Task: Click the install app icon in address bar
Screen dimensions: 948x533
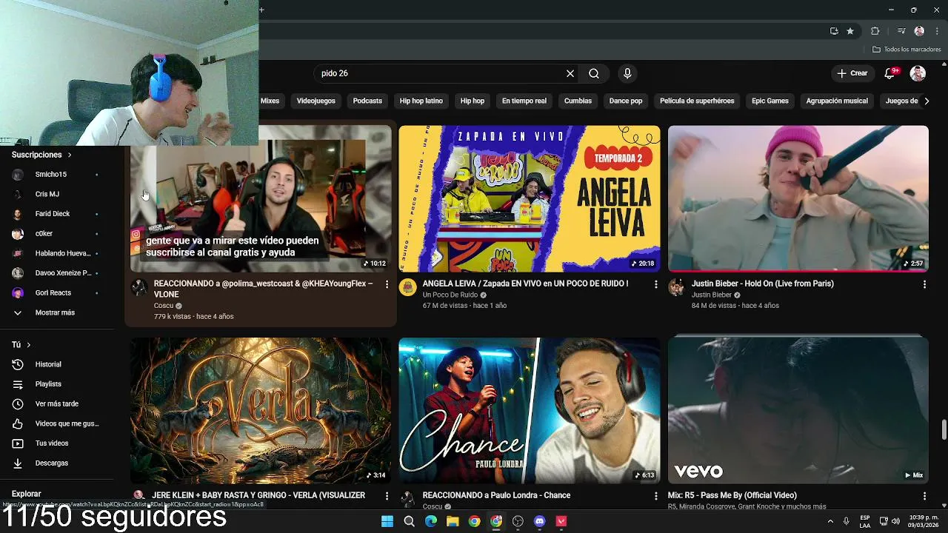Action: [834, 31]
